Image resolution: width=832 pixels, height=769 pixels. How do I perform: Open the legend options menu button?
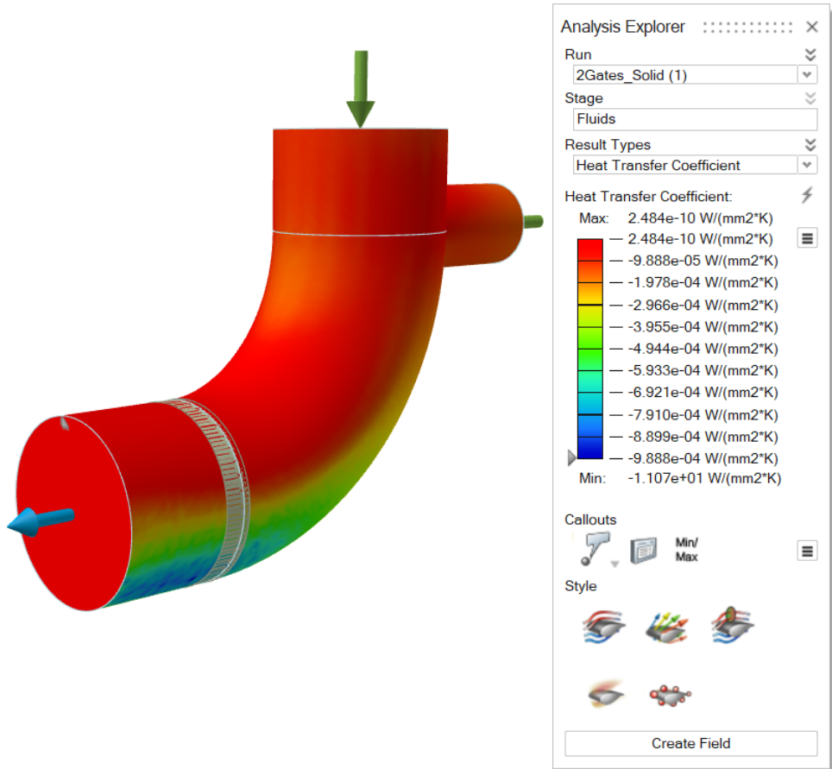pyautogui.click(x=808, y=238)
